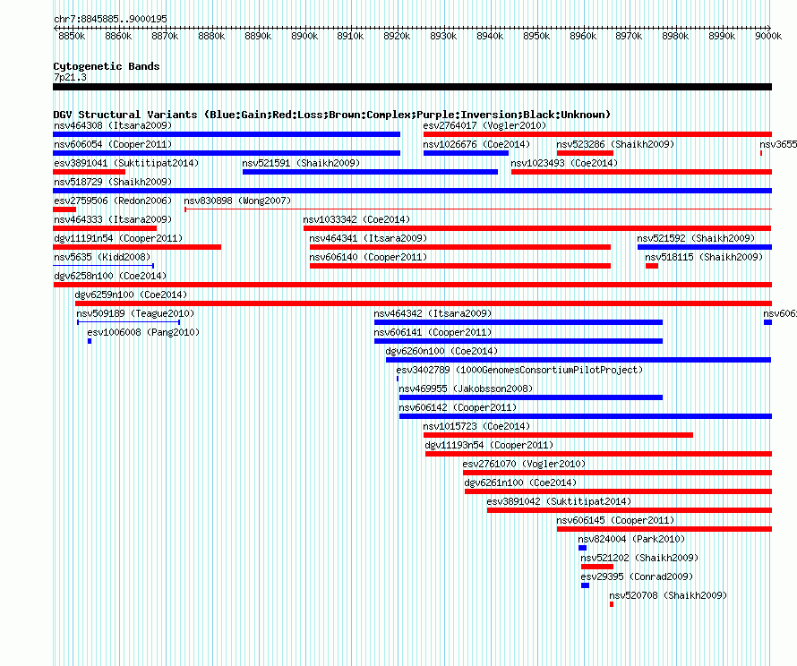Click the nsv606145 (Cooper2011) label
Image resolution: width=797 pixels, height=666 pixels.
coord(615,520)
